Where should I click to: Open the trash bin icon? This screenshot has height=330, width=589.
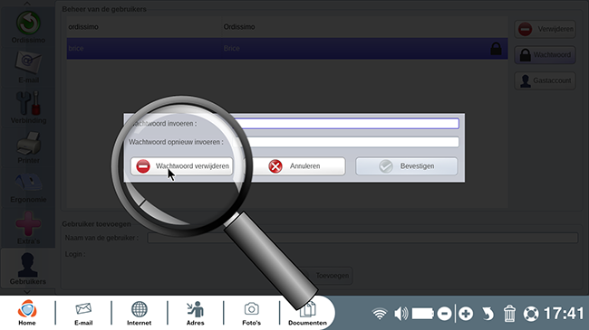pyautogui.click(x=509, y=314)
